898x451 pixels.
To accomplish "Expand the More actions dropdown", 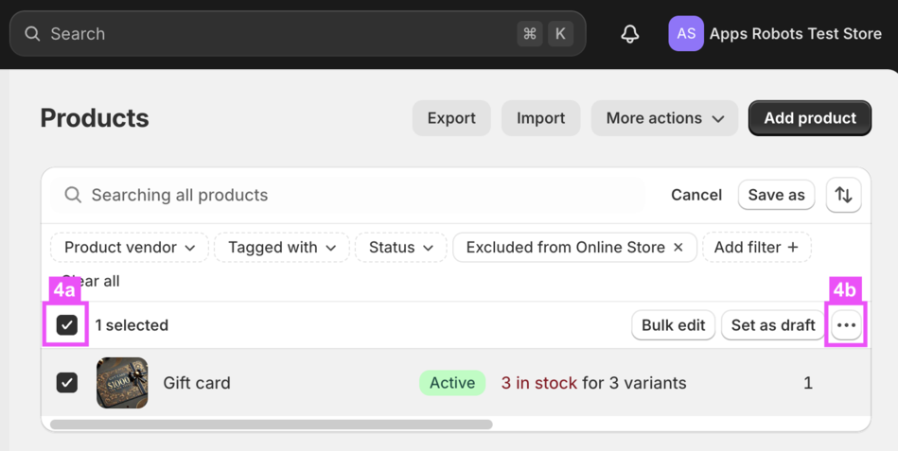I will 664,118.
